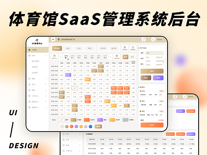Click the brown 取消 cancel button
Image resolution: width=207 pixels, height=155 pixels.
coord(146,78)
